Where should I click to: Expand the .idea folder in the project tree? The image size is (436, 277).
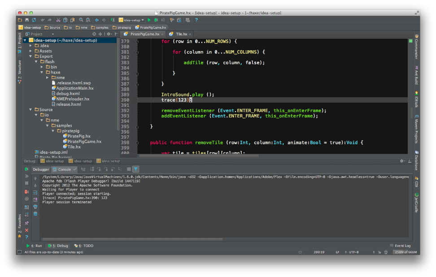pos(31,46)
